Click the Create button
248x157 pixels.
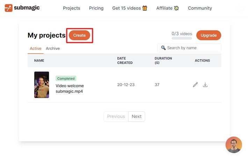click(x=79, y=35)
